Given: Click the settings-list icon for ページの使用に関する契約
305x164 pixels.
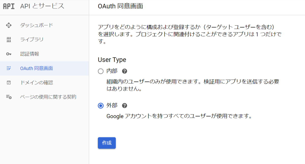Looking at the screenshot, I should tap(9, 97).
